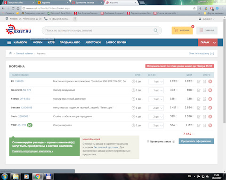Bookmark this page with the star icon
Viewport: 226px width, 180px height.
point(194,8)
